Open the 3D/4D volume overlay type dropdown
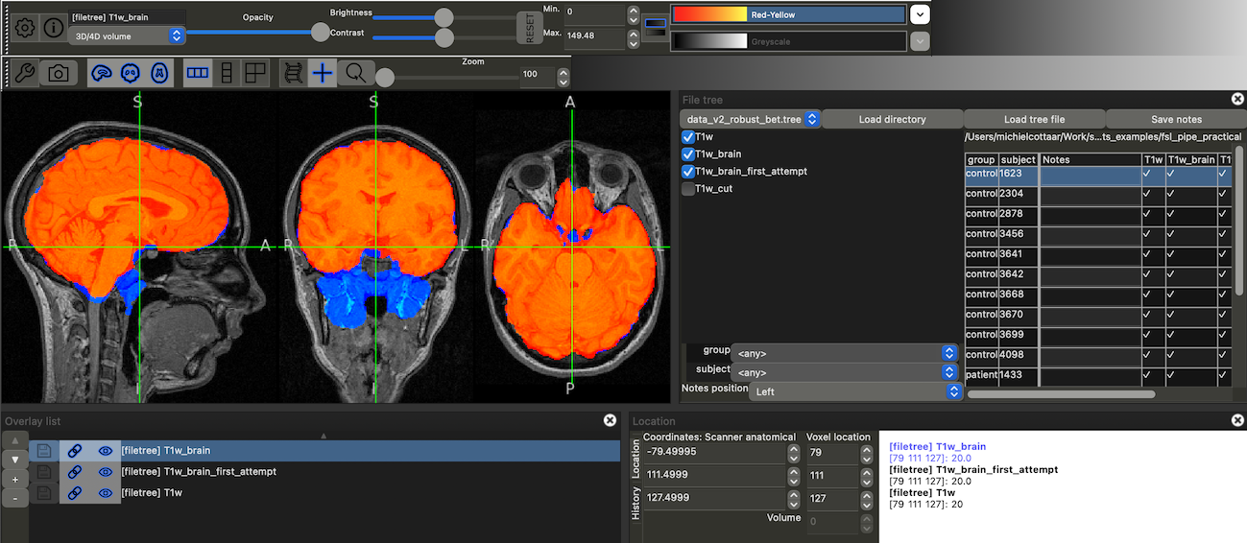The image size is (1247, 543). click(x=127, y=35)
